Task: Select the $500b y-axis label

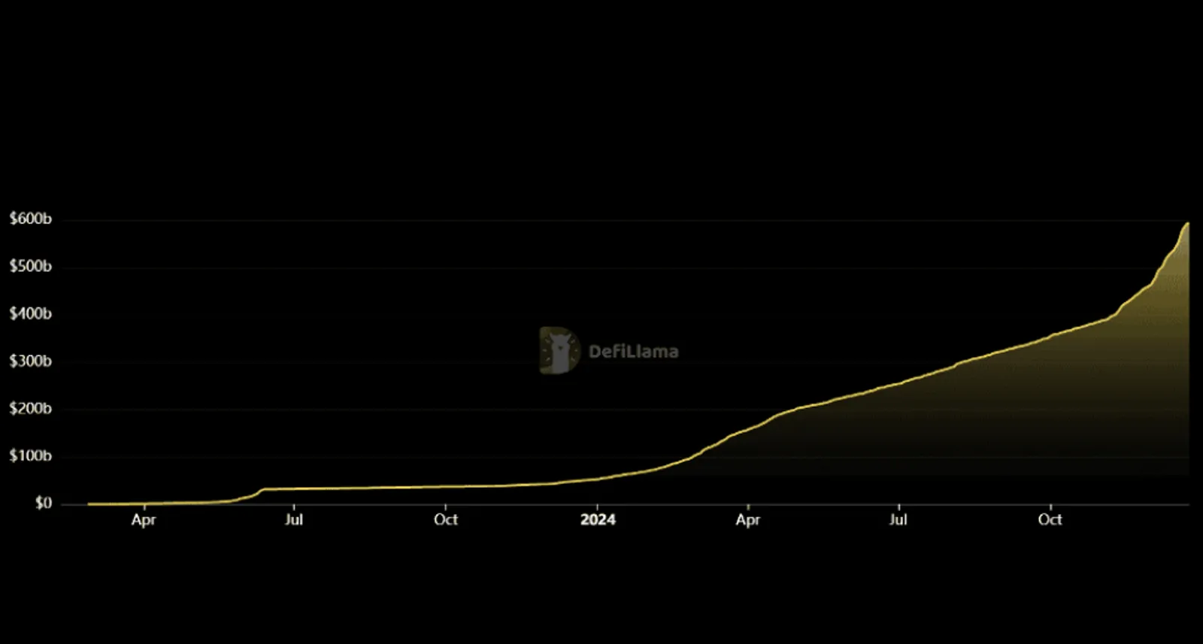Action: coord(30,266)
